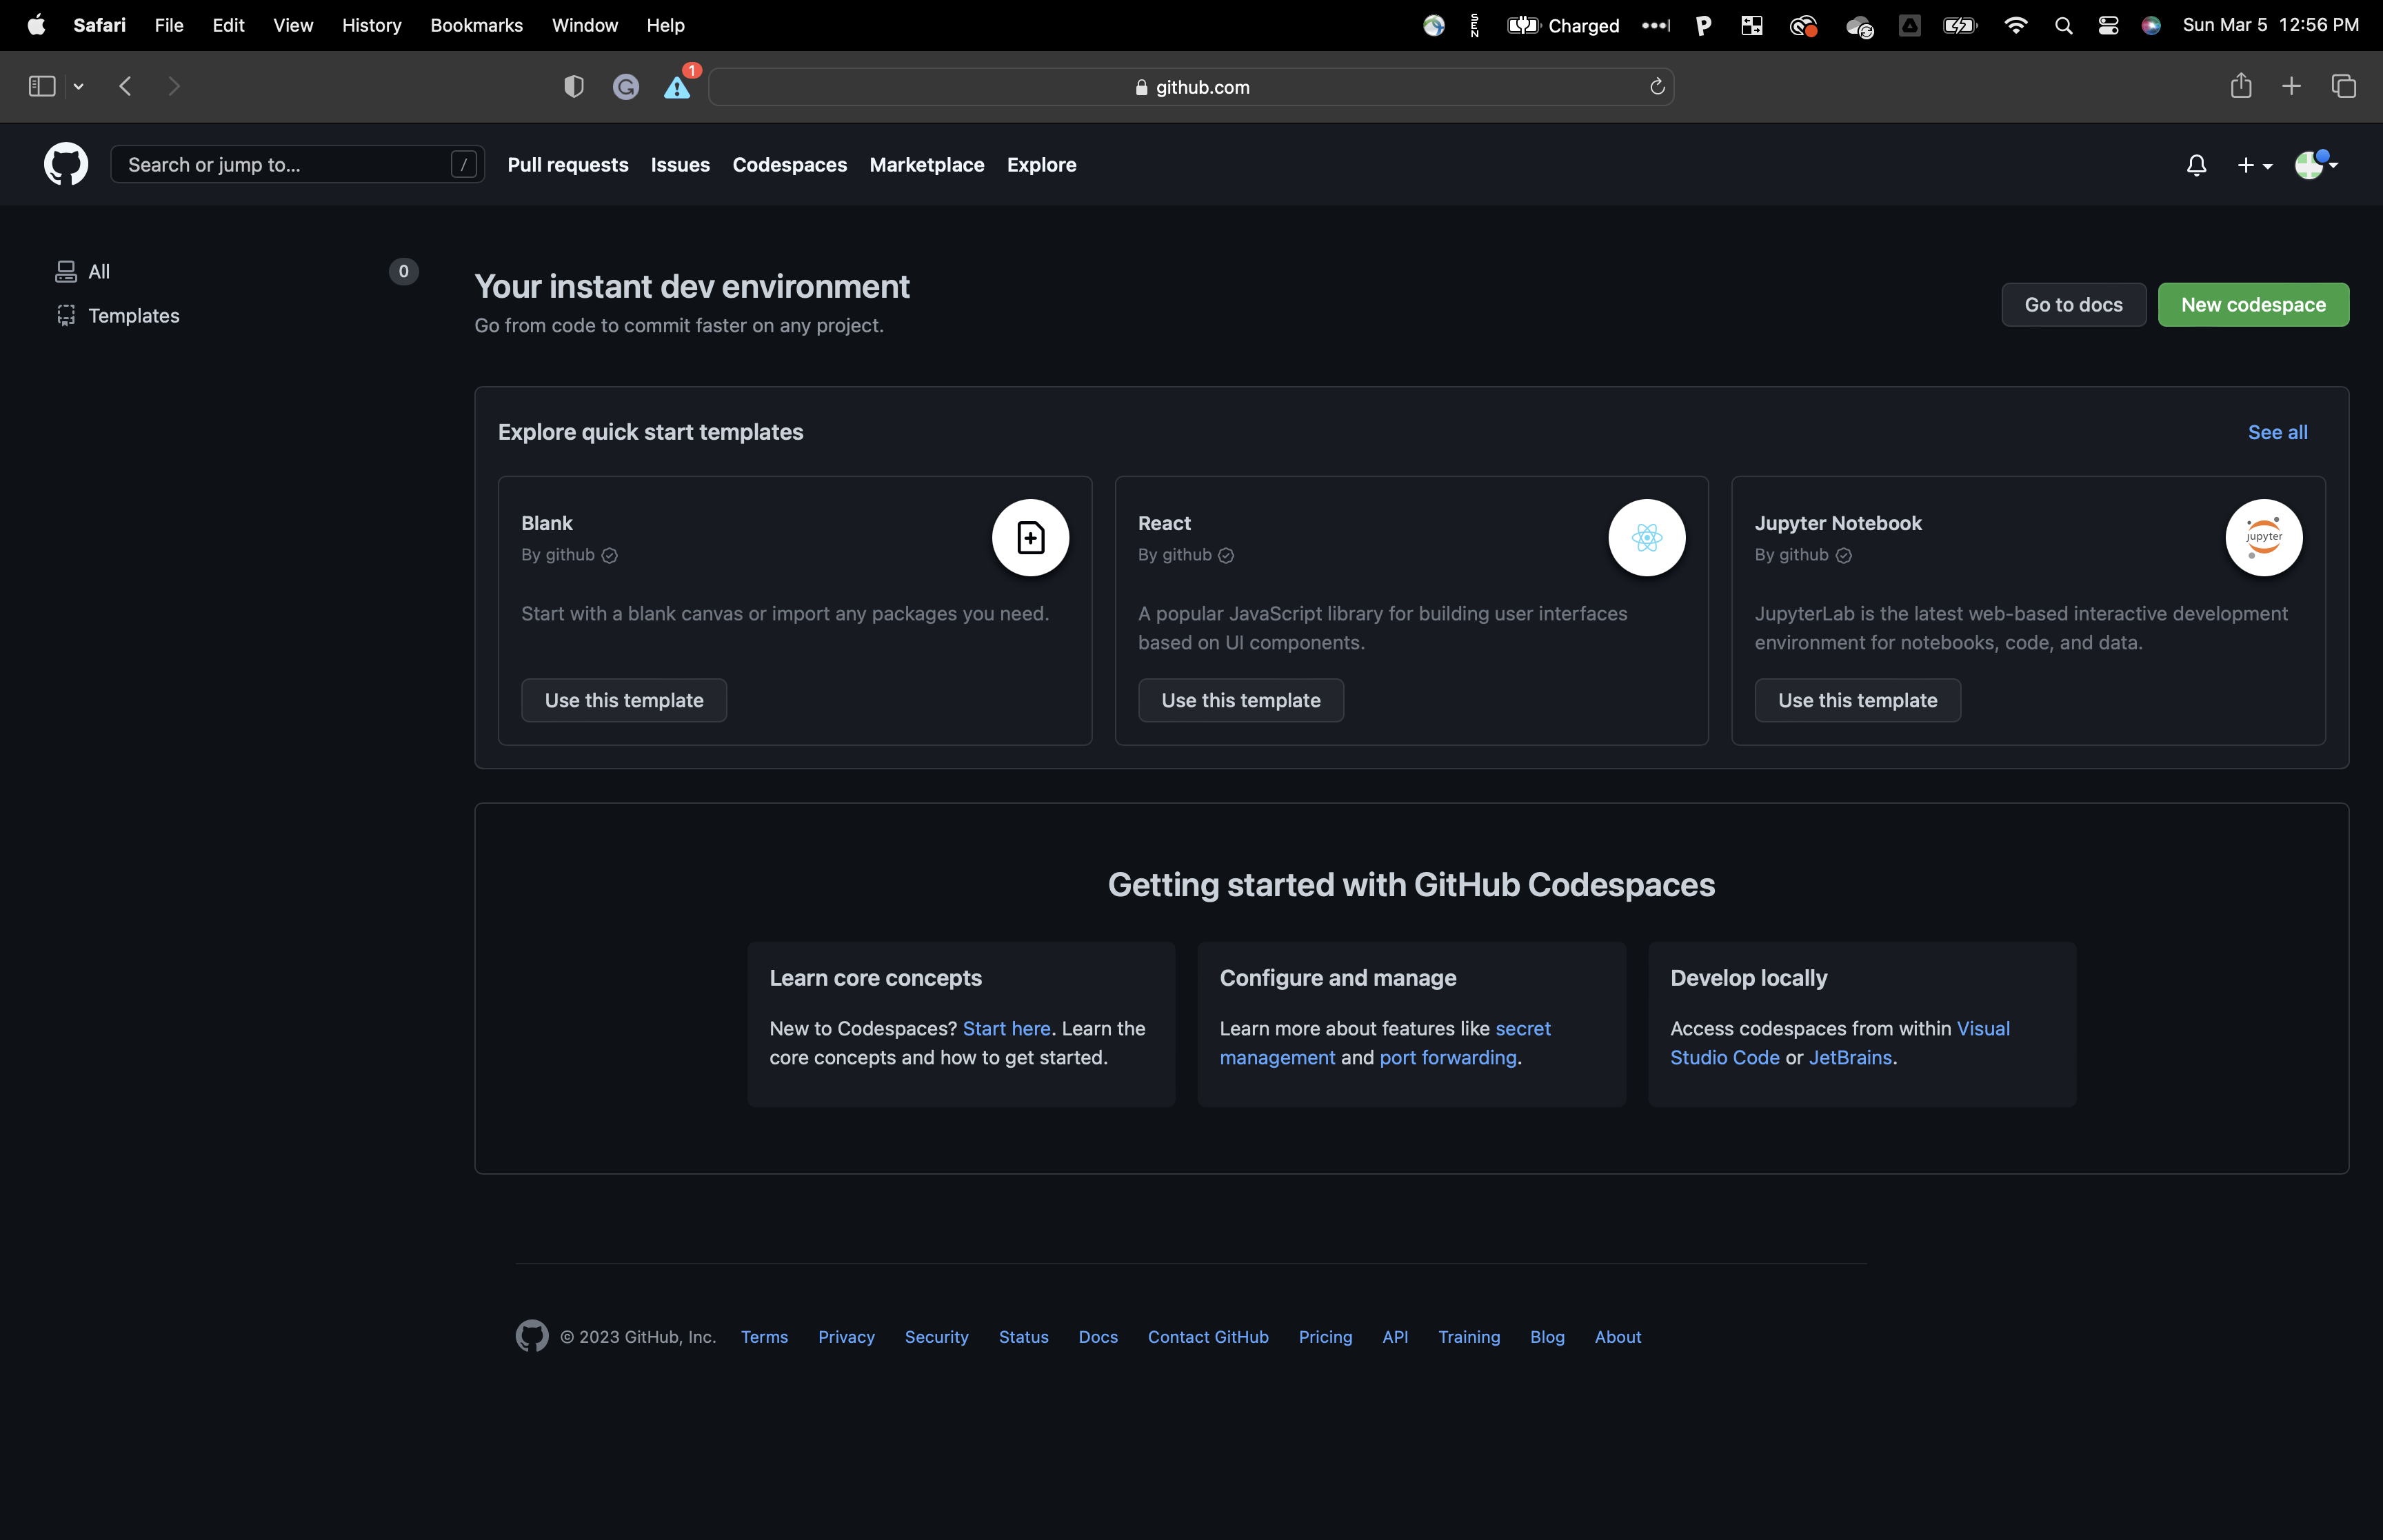Use the Jupyter Notebook template
The image size is (2383, 1540).
[1857, 700]
